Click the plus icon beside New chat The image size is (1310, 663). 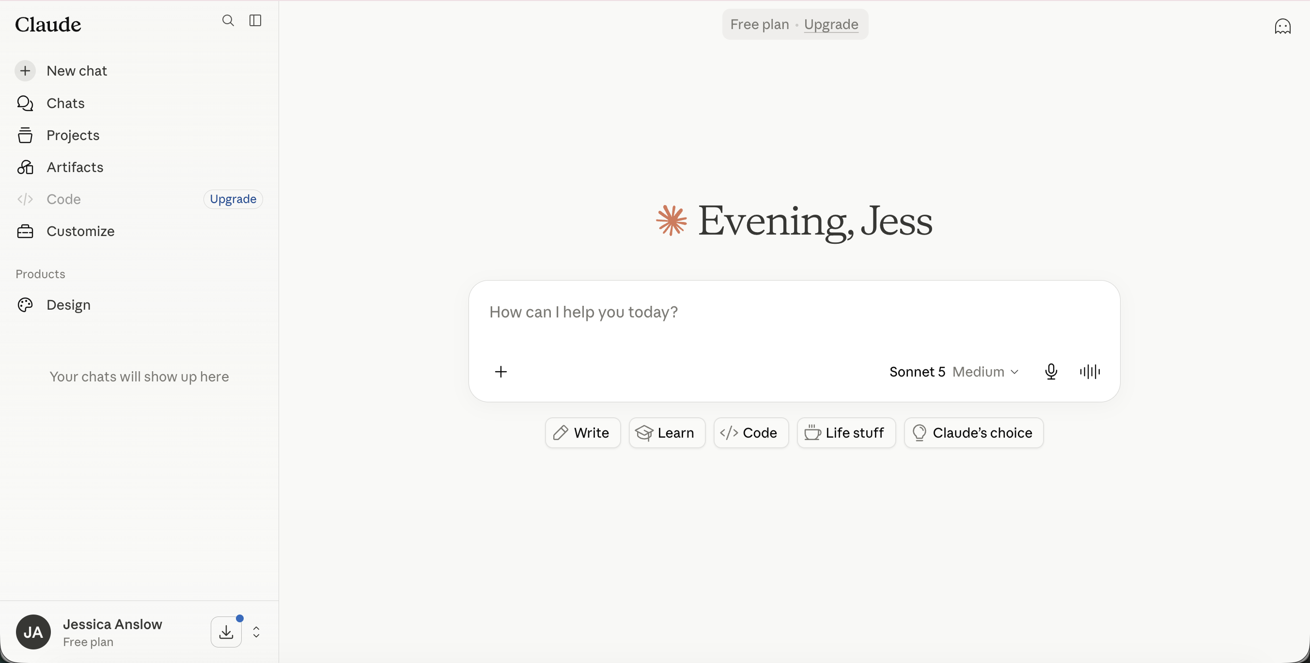(25, 71)
